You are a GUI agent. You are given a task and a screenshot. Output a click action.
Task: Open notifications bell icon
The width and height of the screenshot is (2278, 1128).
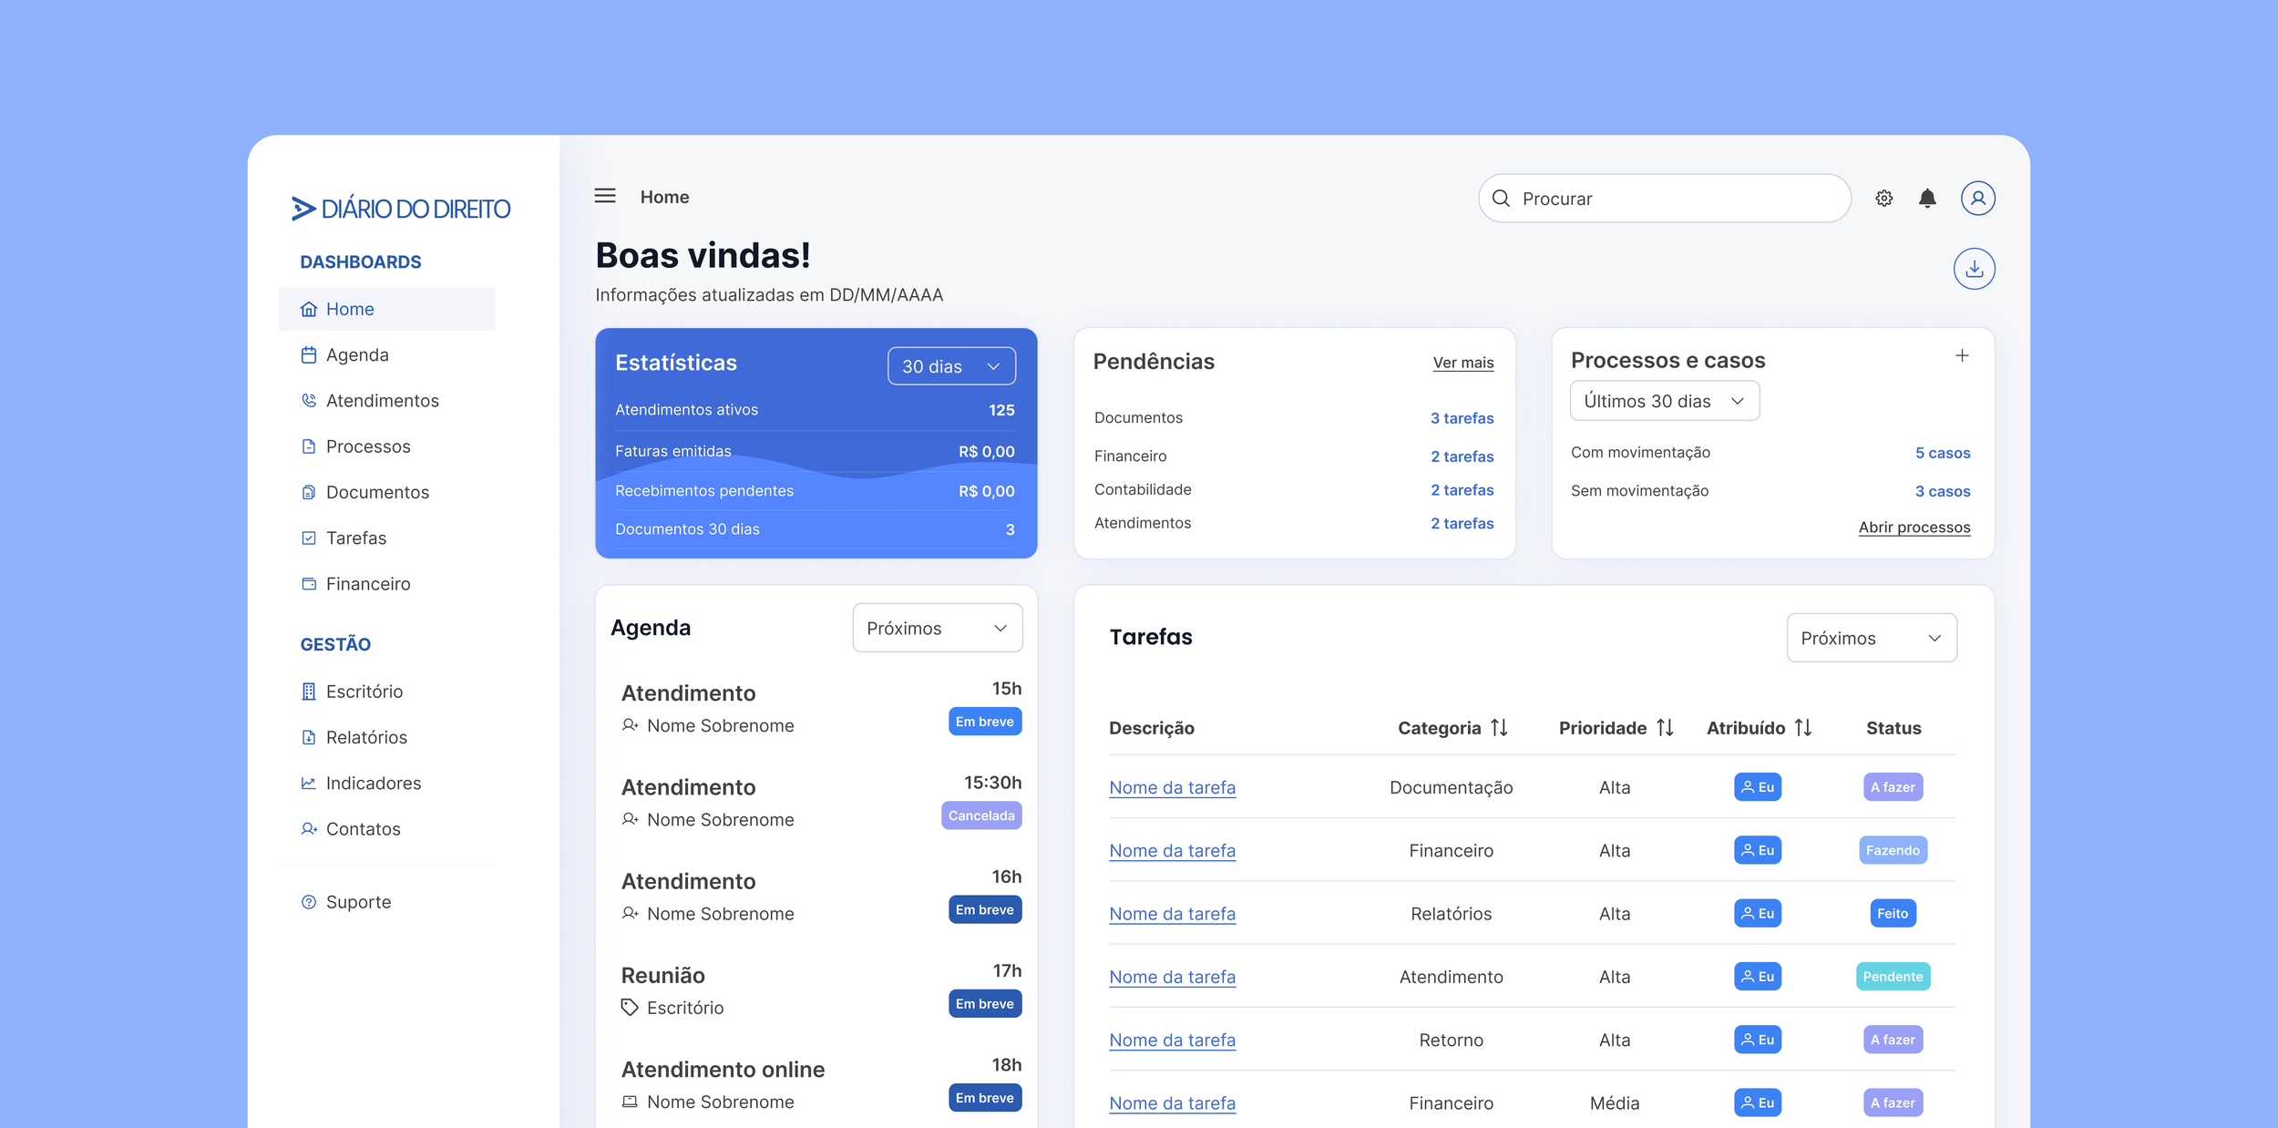[x=1926, y=199]
